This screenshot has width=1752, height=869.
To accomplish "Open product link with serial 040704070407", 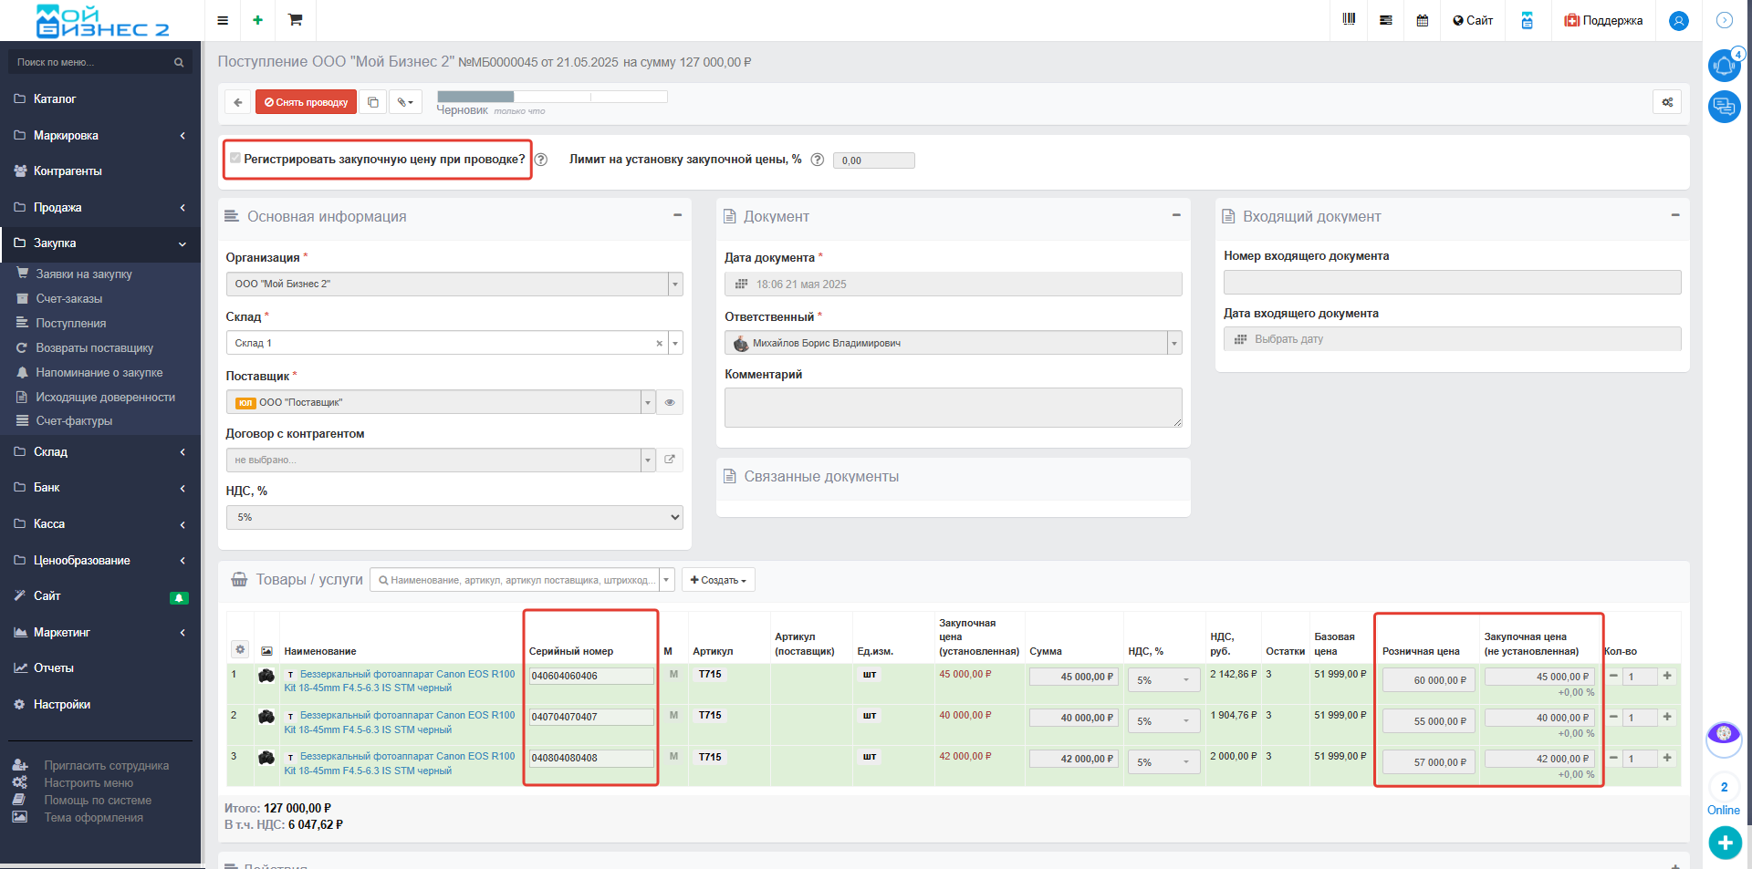I will click(x=400, y=722).
